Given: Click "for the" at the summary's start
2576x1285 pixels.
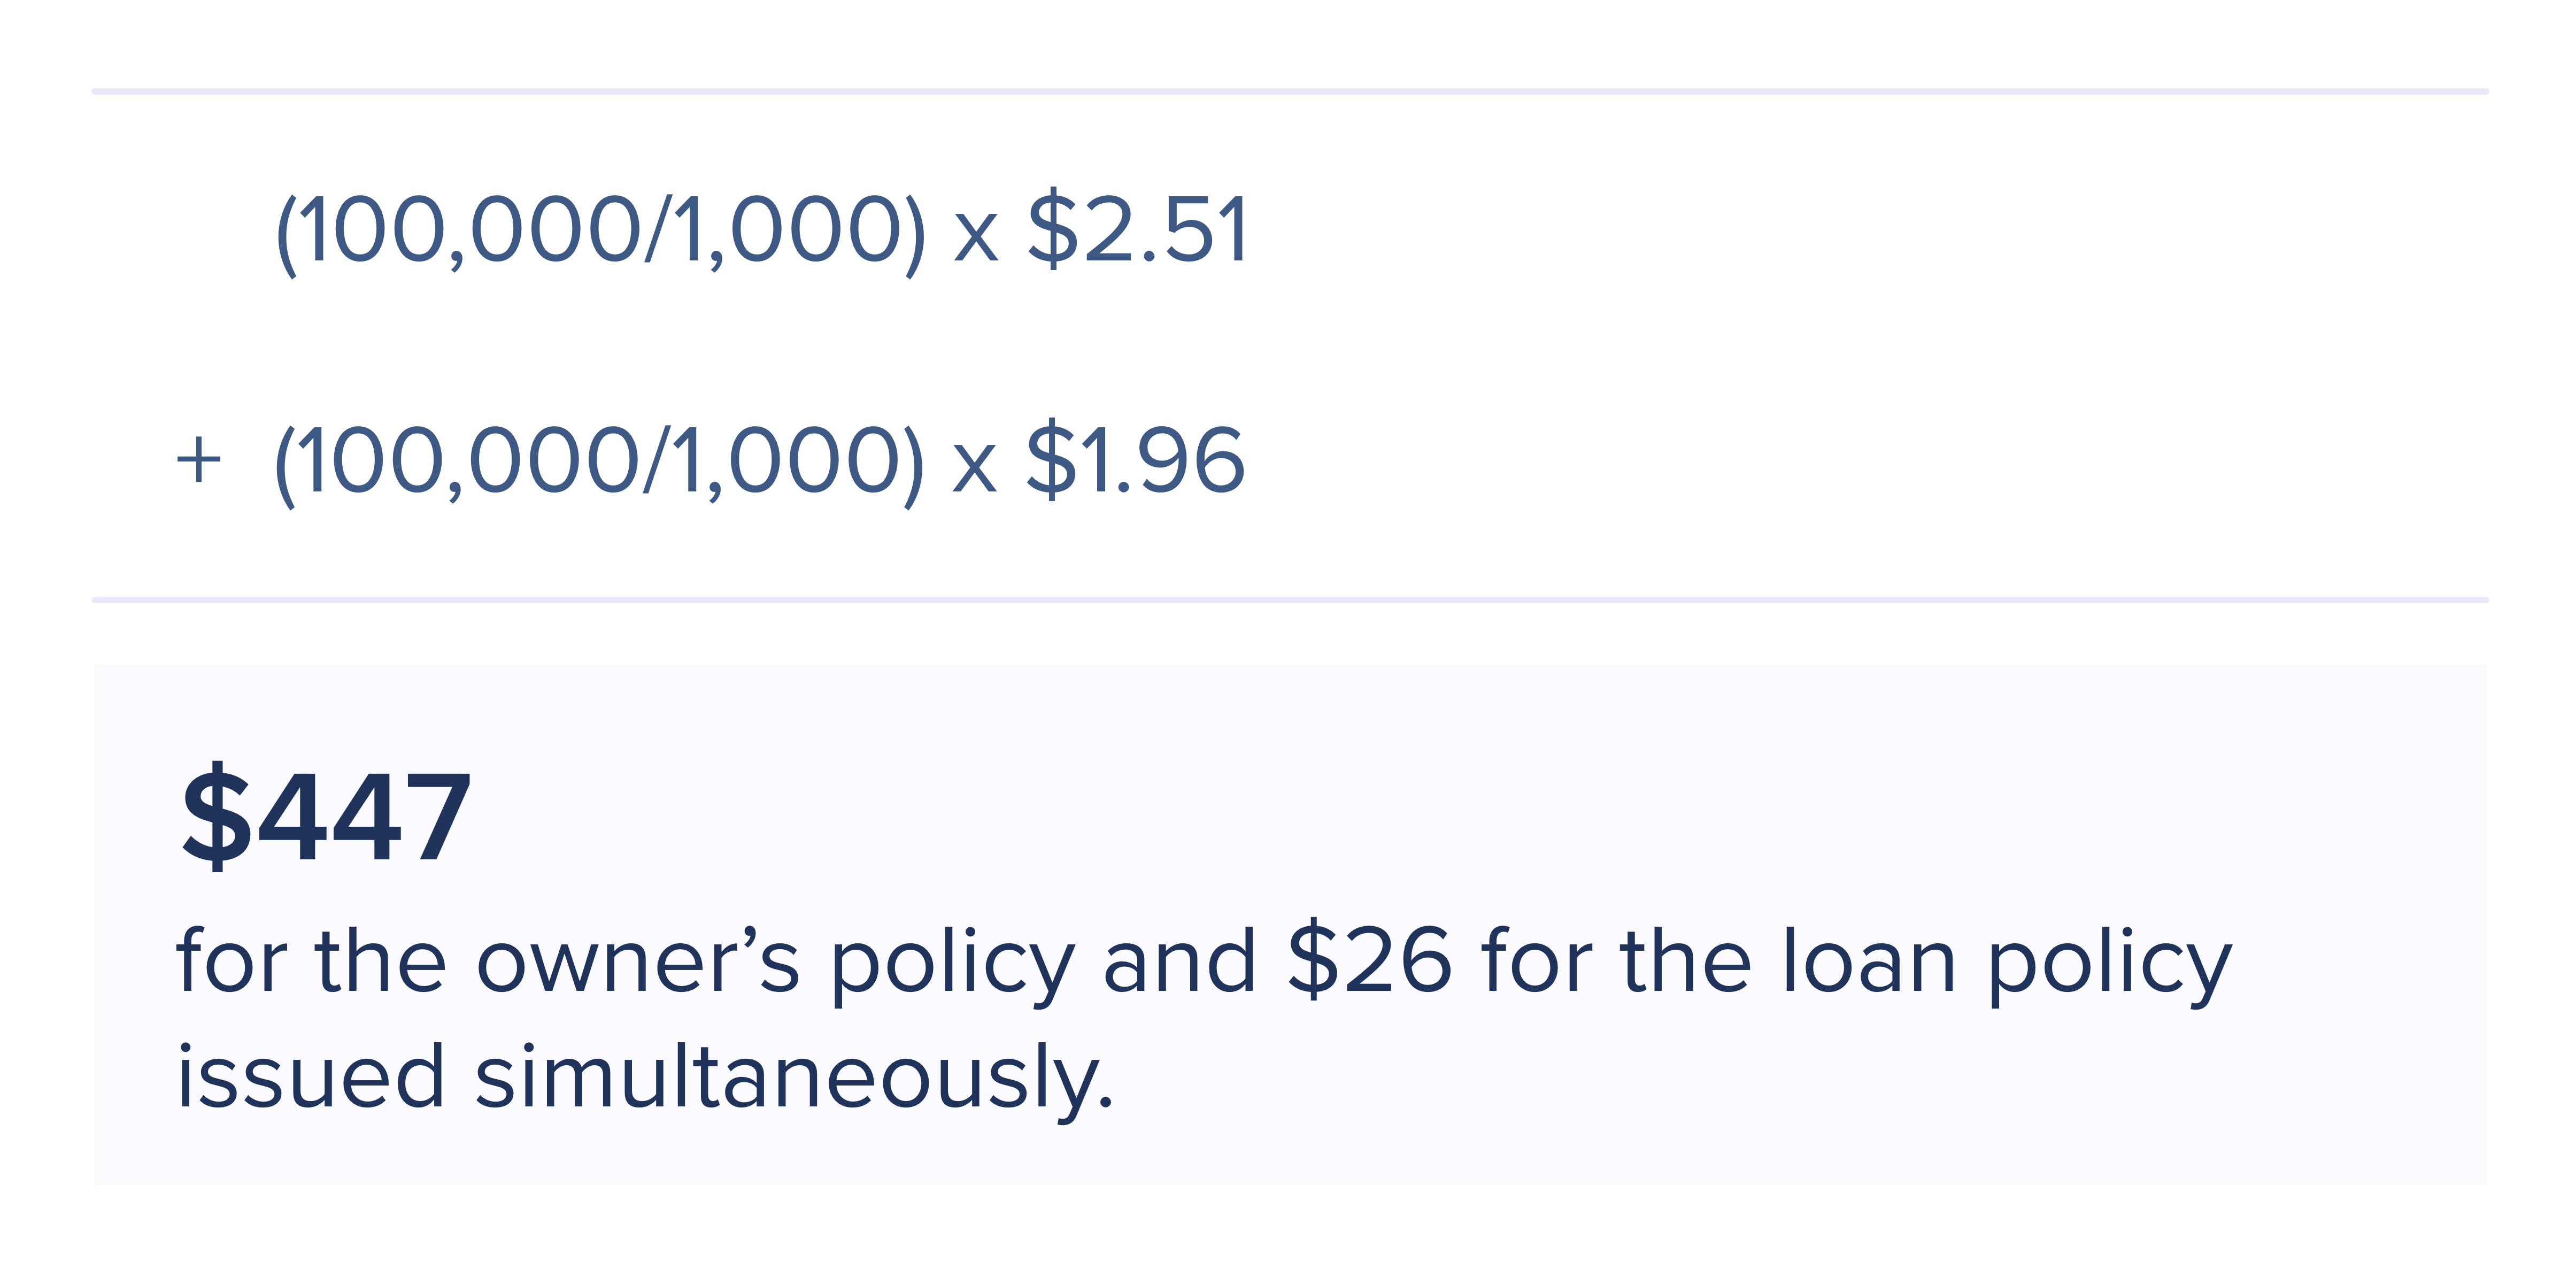Looking at the screenshot, I should click(311, 961).
